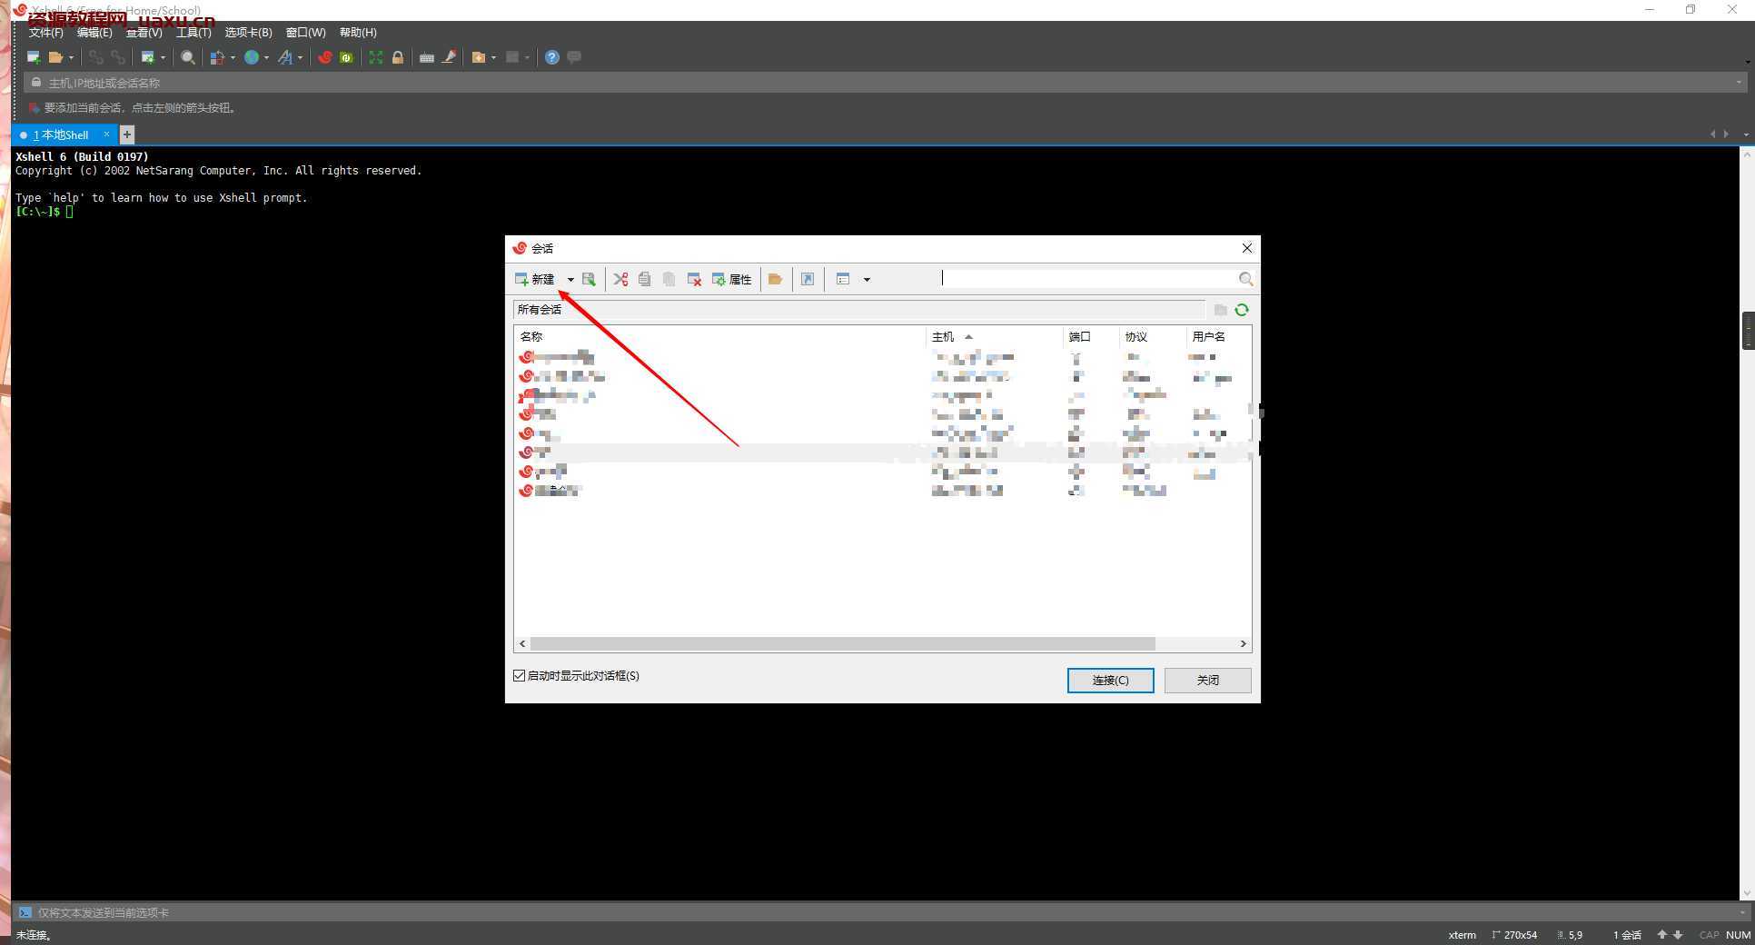Click the open session folder icon
The height and width of the screenshot is (945, 1755).
coord(55,57)
